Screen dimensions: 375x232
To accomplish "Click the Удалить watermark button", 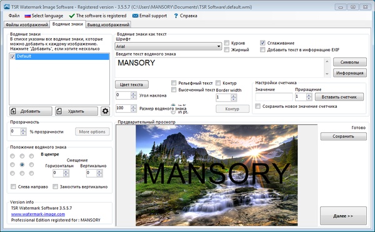I will 76,111.
